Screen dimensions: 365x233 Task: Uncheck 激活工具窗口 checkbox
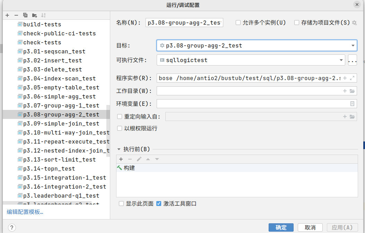(x=159, y=204)
